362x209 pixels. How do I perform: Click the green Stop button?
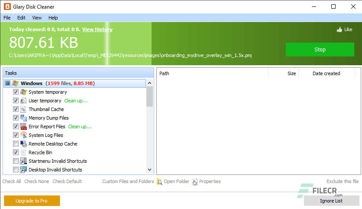point(320,50)
